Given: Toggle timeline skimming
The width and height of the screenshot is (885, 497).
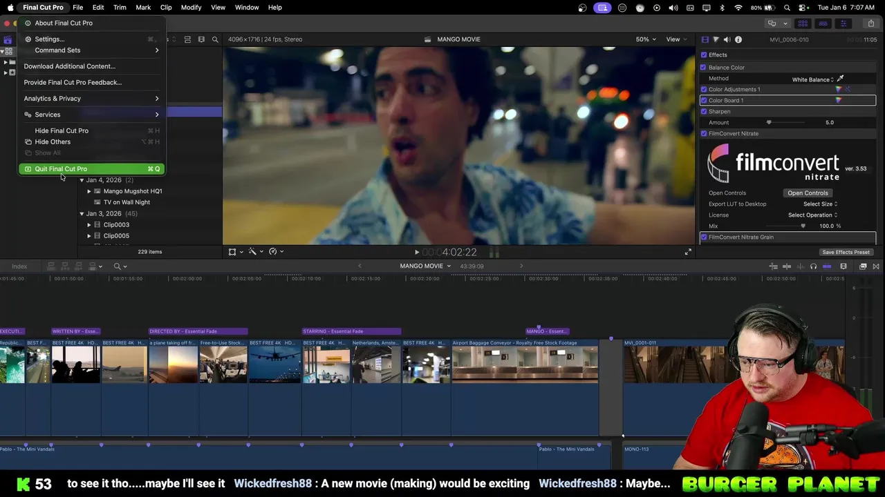Looking at the screenshot, I should pyautogui.click(x=787, y=266).
